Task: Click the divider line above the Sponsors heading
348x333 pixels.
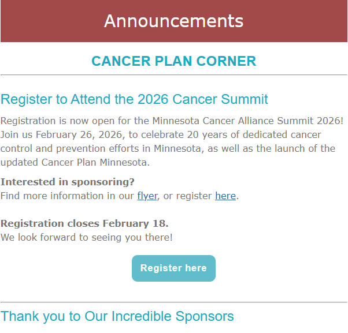Action: [173, 302]
